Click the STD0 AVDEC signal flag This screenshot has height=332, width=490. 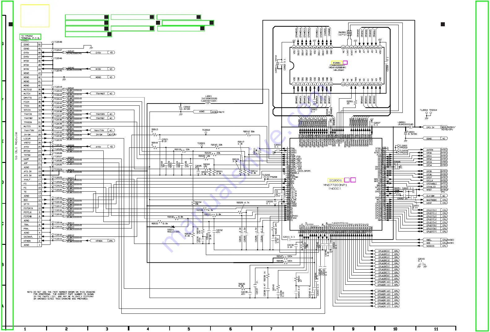tap(435, 153)
